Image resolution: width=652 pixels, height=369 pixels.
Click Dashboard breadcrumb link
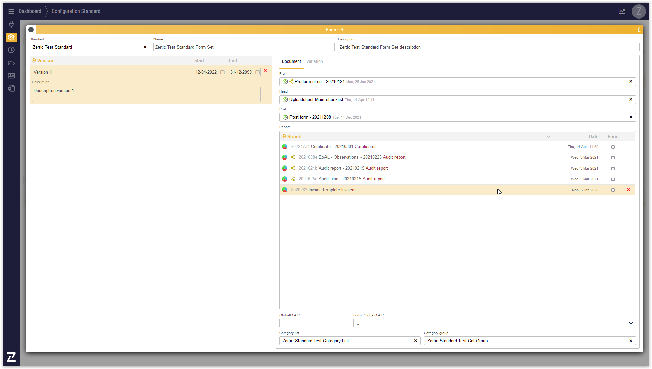30,11
